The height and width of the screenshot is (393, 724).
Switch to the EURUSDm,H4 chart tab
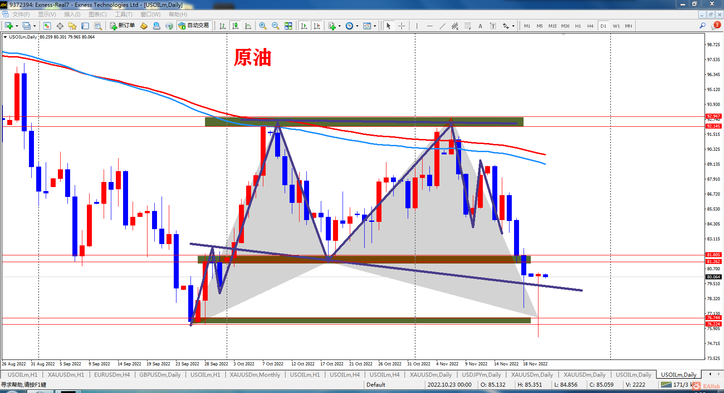(x=112, y=375)
